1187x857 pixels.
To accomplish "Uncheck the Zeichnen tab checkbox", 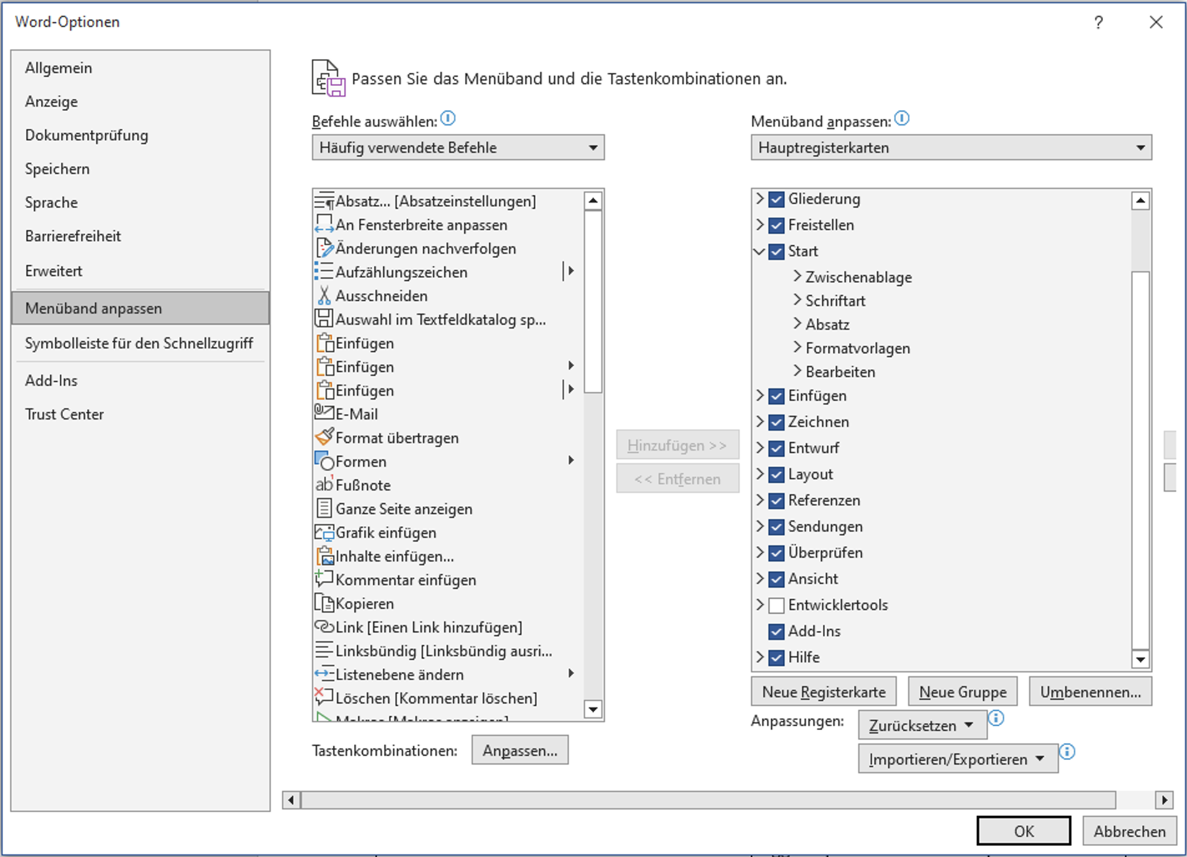I will point(777,422).
